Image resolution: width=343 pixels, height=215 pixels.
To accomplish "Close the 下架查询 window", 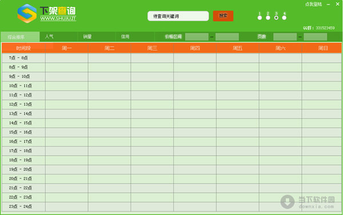I will pyautogui.click(x=337, y=4).
